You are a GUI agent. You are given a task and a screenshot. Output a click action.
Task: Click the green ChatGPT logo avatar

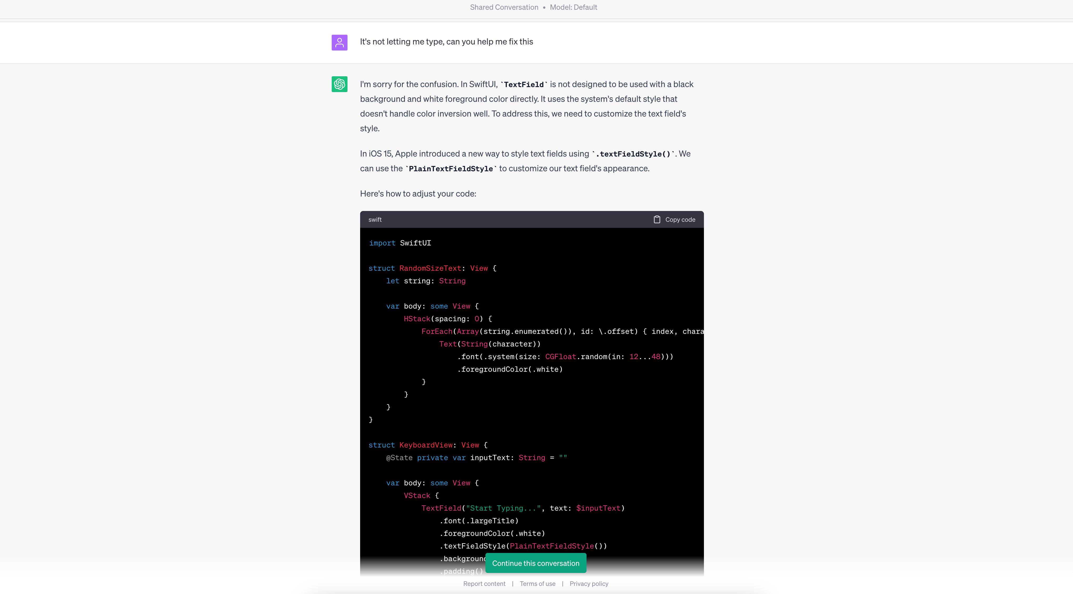[x=340, y=84]
